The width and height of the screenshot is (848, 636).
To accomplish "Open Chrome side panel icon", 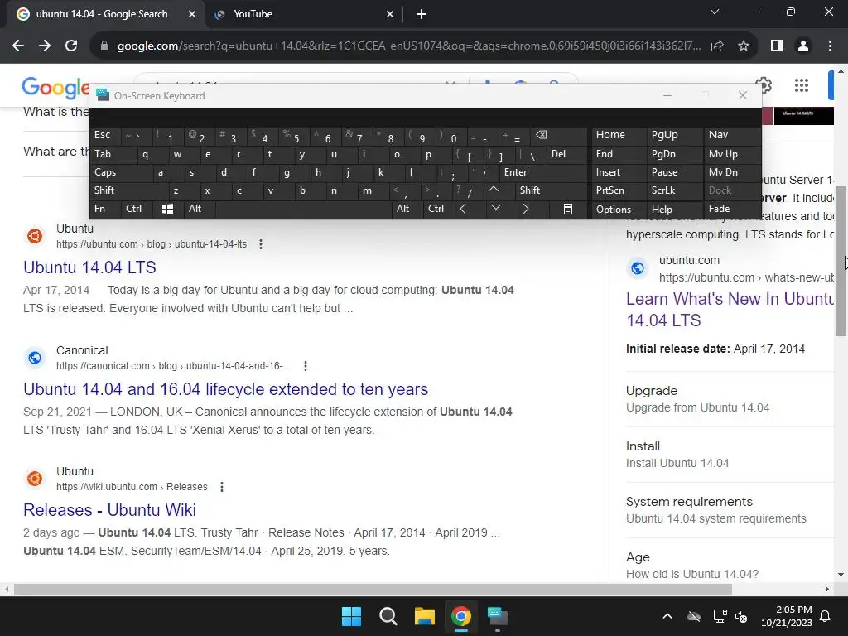I will [777, 46].
